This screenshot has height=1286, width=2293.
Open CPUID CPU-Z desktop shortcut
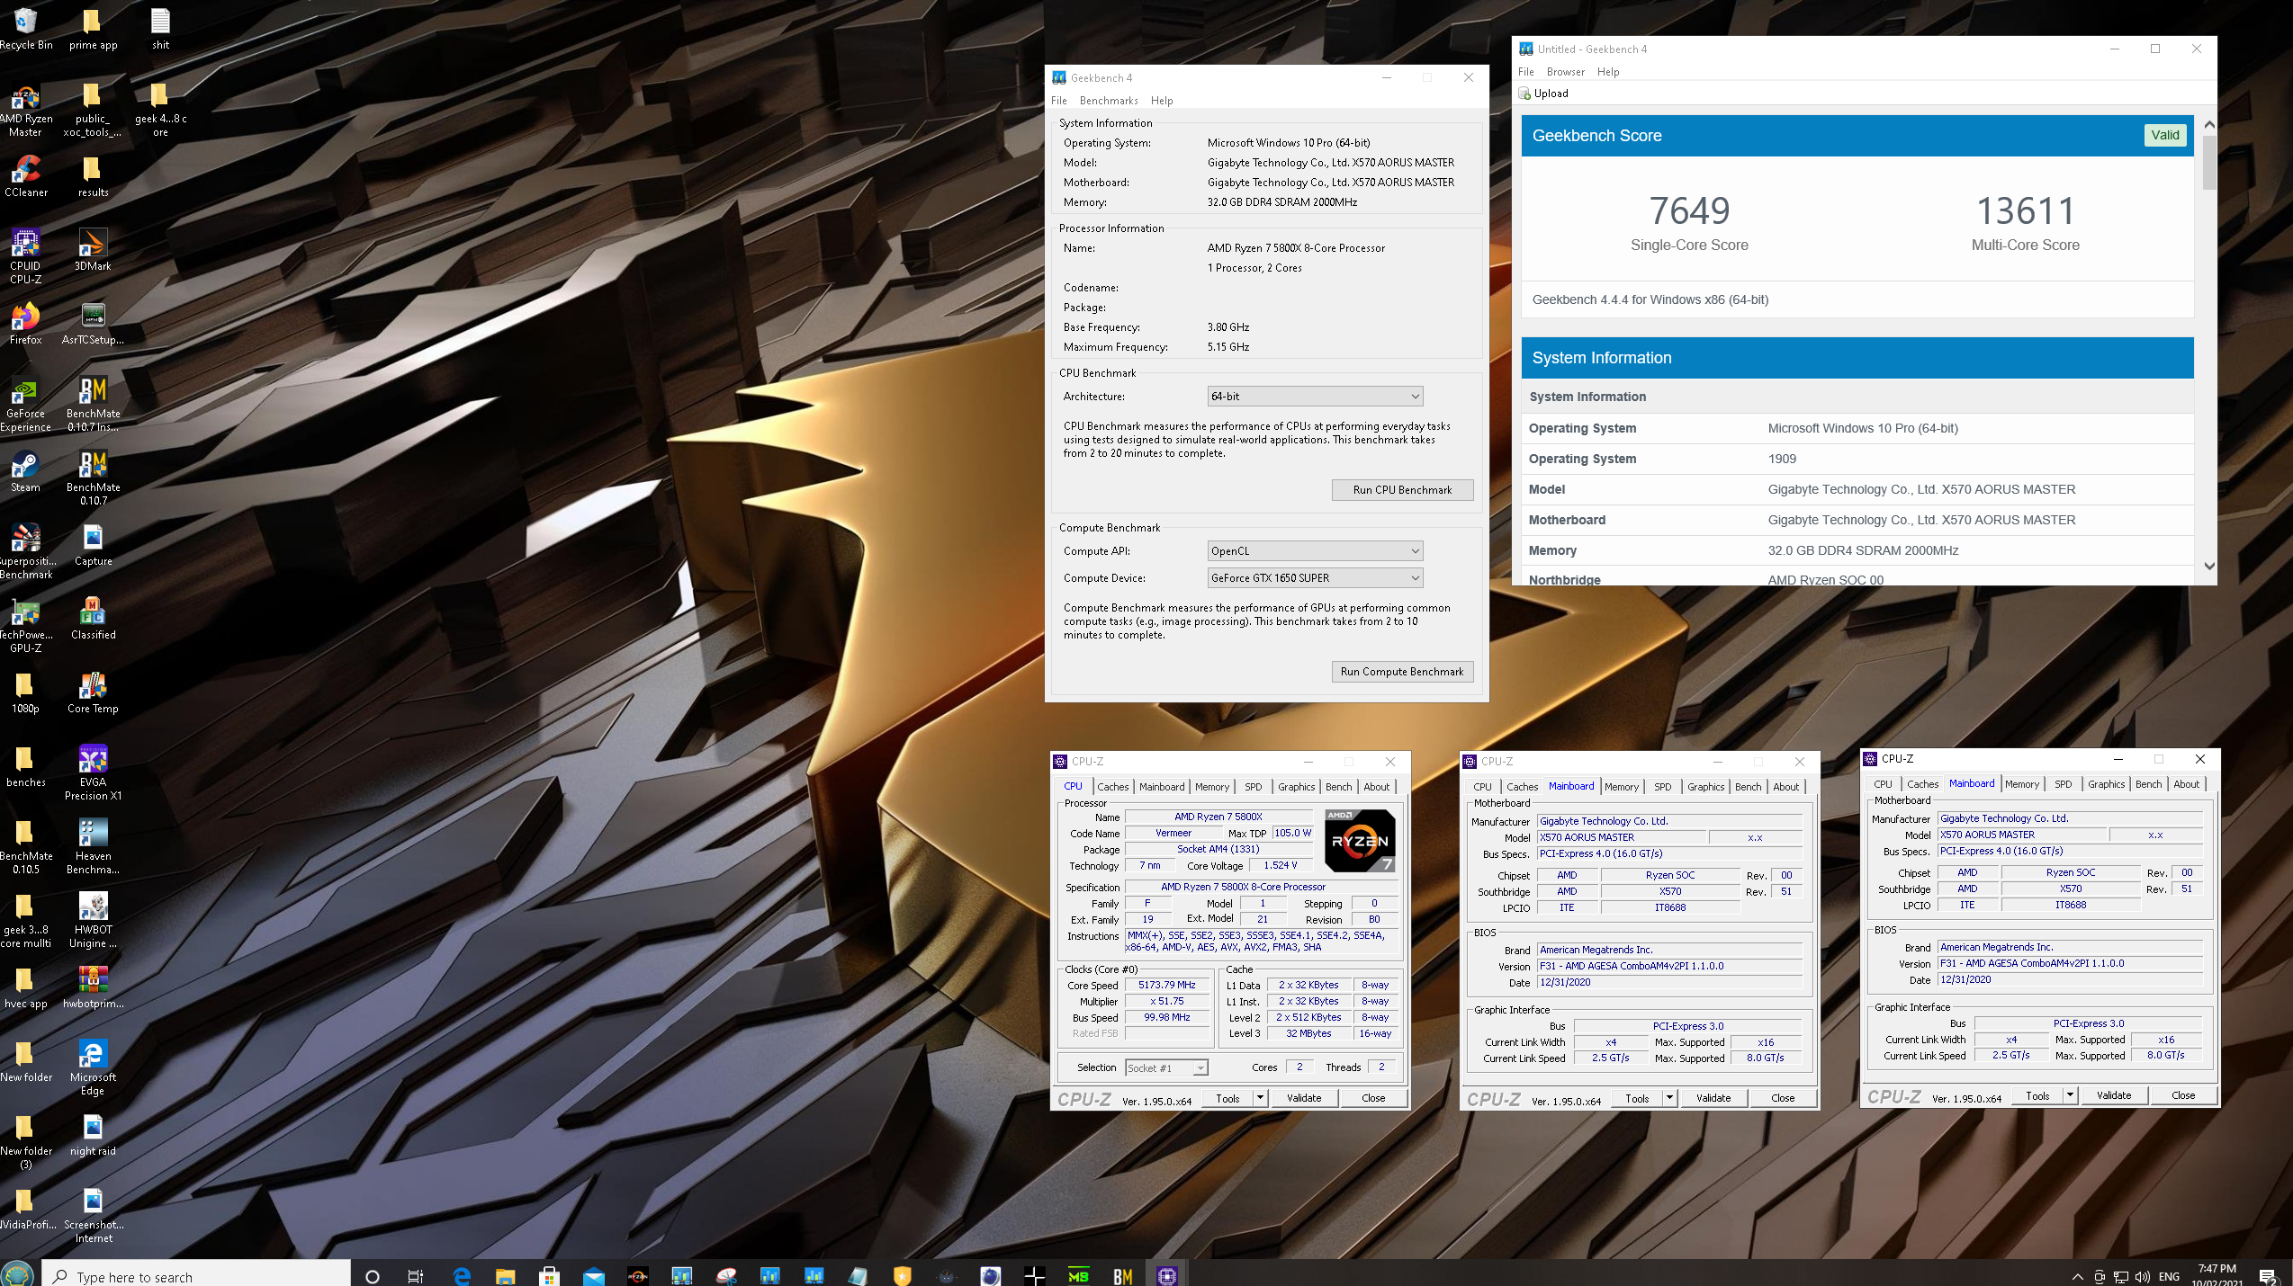pyautogui.click(x=26, y=256)
